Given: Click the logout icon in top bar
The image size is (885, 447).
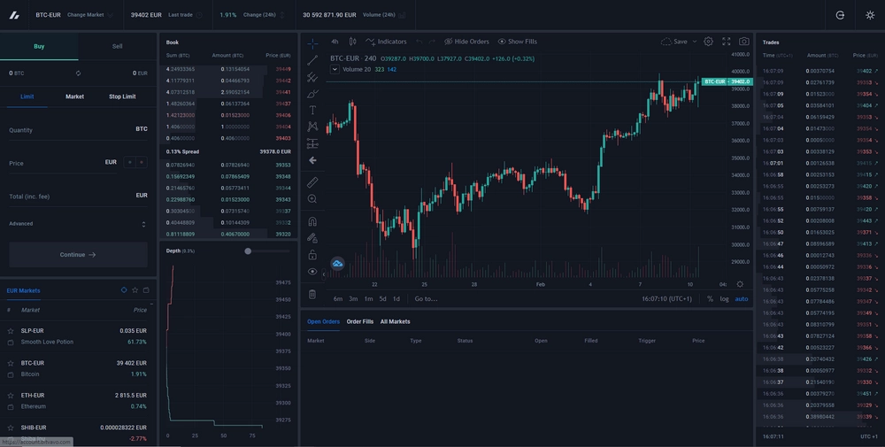Looking at the screenshot, I should [x=840, y=15].
